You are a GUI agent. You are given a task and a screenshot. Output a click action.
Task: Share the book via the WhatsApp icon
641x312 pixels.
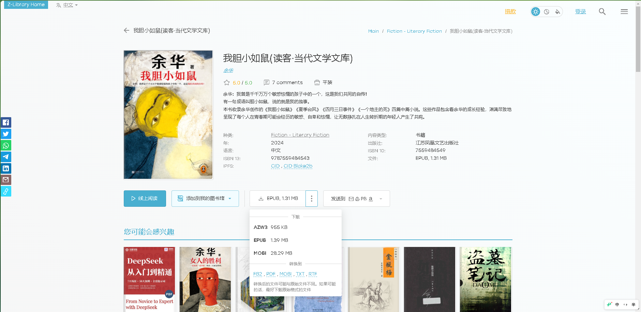tap(6, 145)
